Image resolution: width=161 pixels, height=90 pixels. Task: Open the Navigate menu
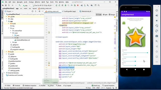point(20,2)
